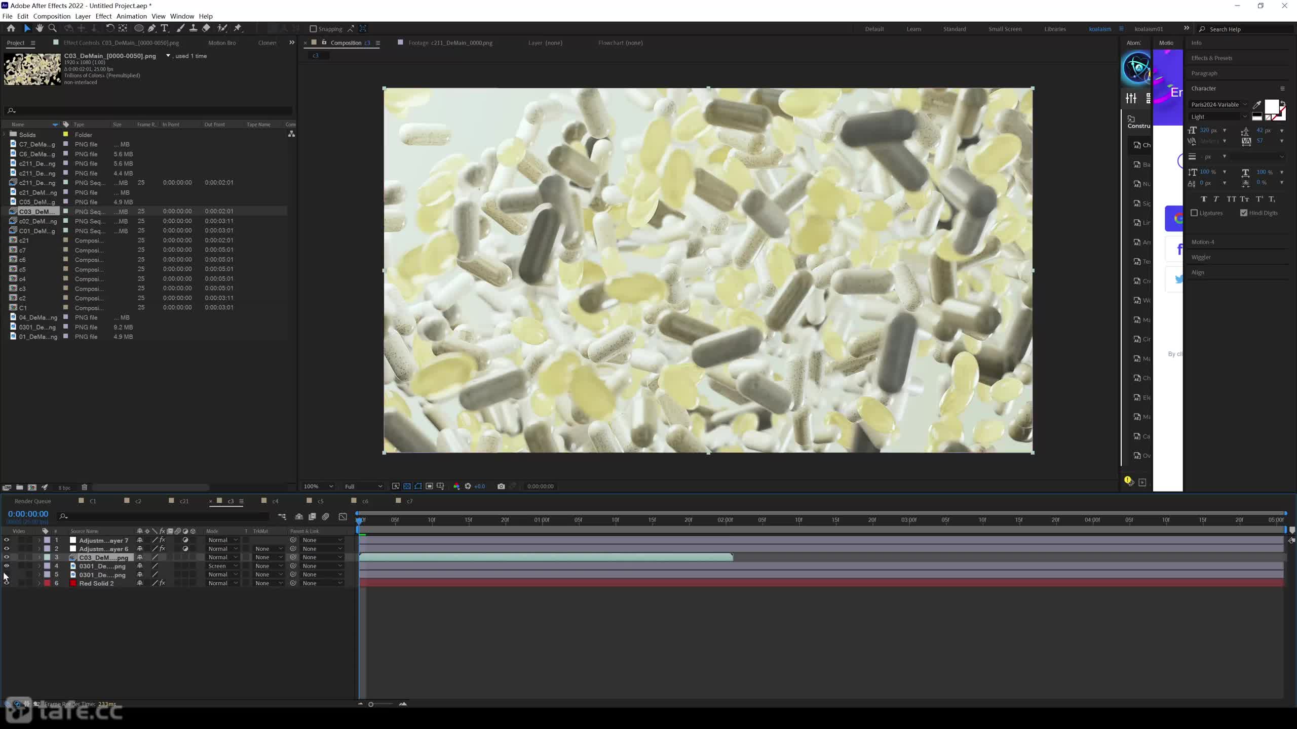The image size is (1297, 729).
Task: Select the Puppet Pin tool
Action: click(238, 28)
